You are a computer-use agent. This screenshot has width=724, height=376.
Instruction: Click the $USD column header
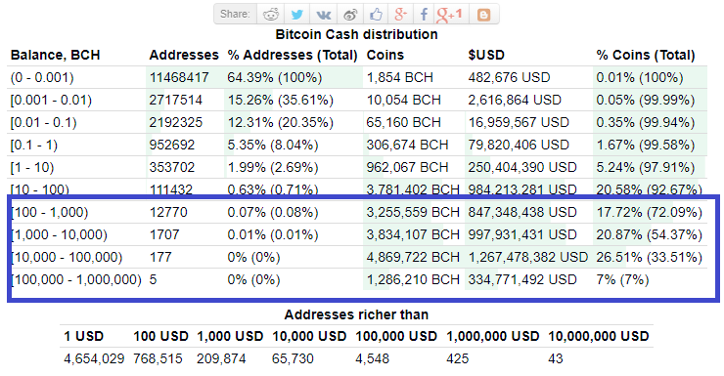[486, 55]
